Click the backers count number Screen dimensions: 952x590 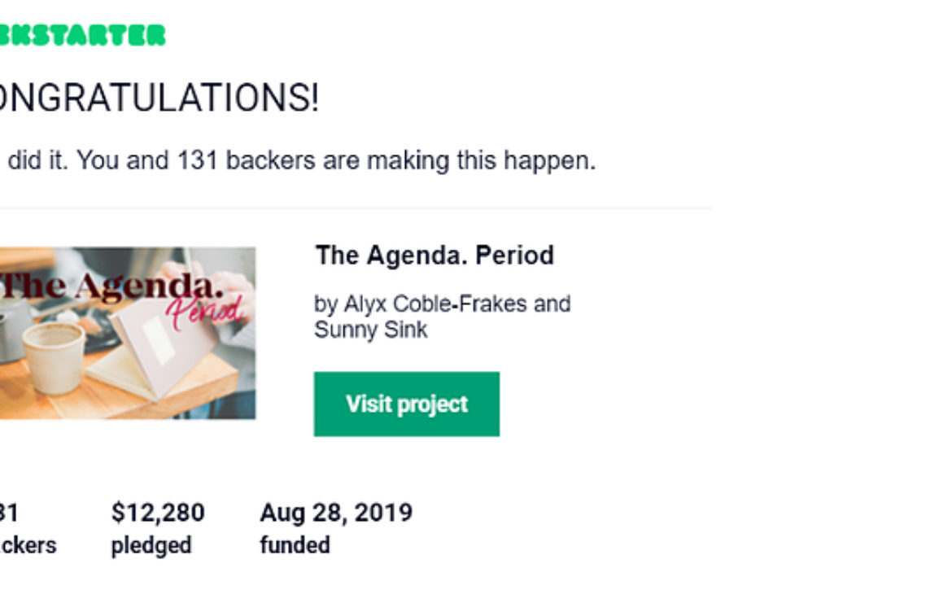coord(9,513)
